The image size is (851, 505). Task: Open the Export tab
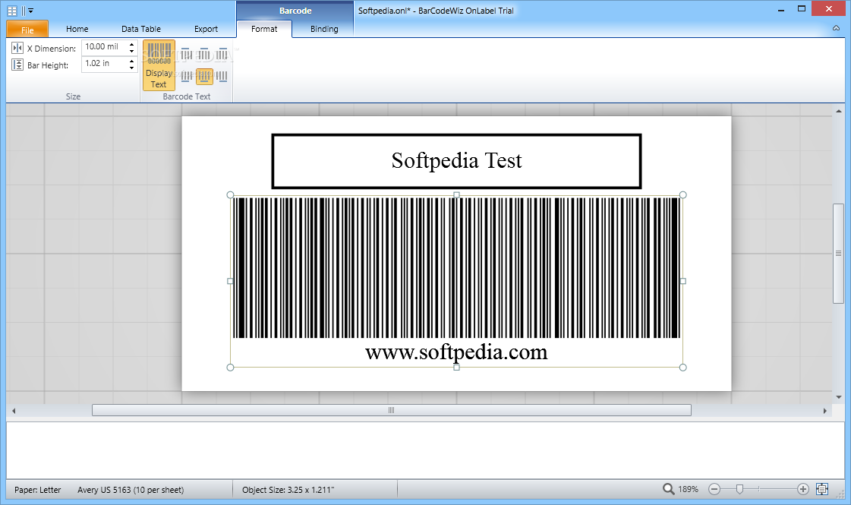206,29
